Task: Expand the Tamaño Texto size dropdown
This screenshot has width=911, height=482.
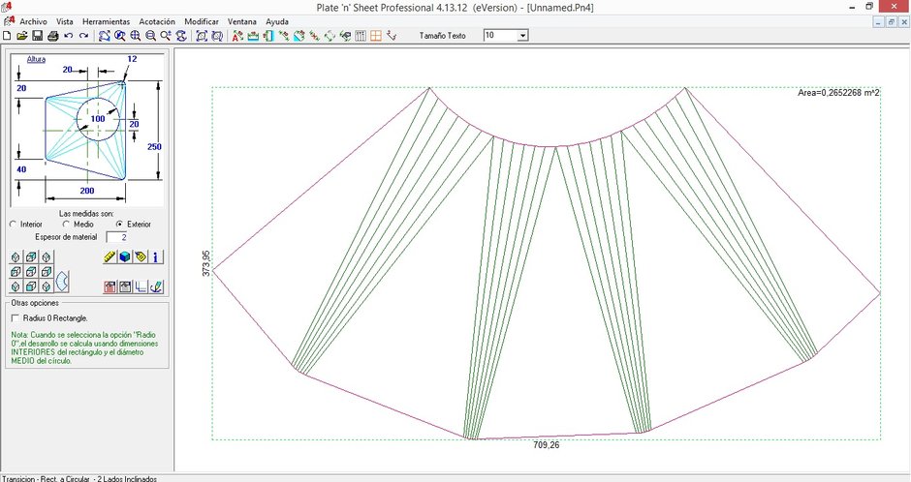Action: tap(523, 36)
